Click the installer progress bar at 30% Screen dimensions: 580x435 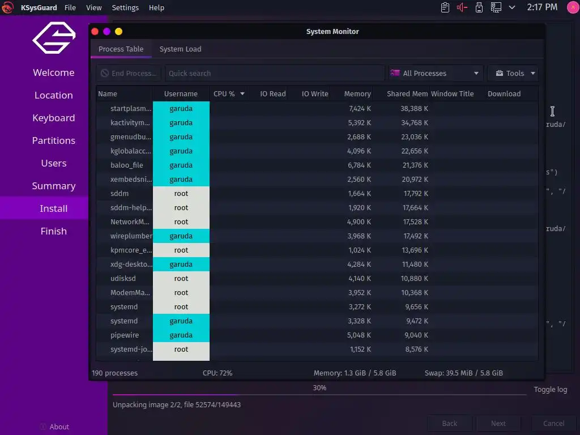tap(319, 395)
